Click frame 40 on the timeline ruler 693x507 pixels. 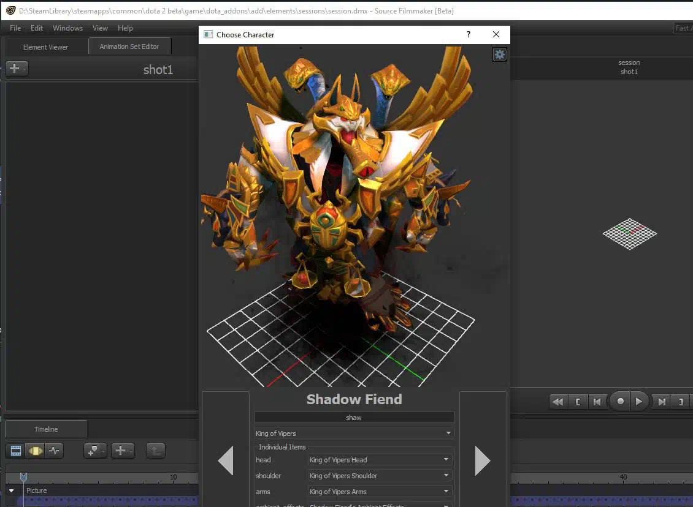coord(623,477)
